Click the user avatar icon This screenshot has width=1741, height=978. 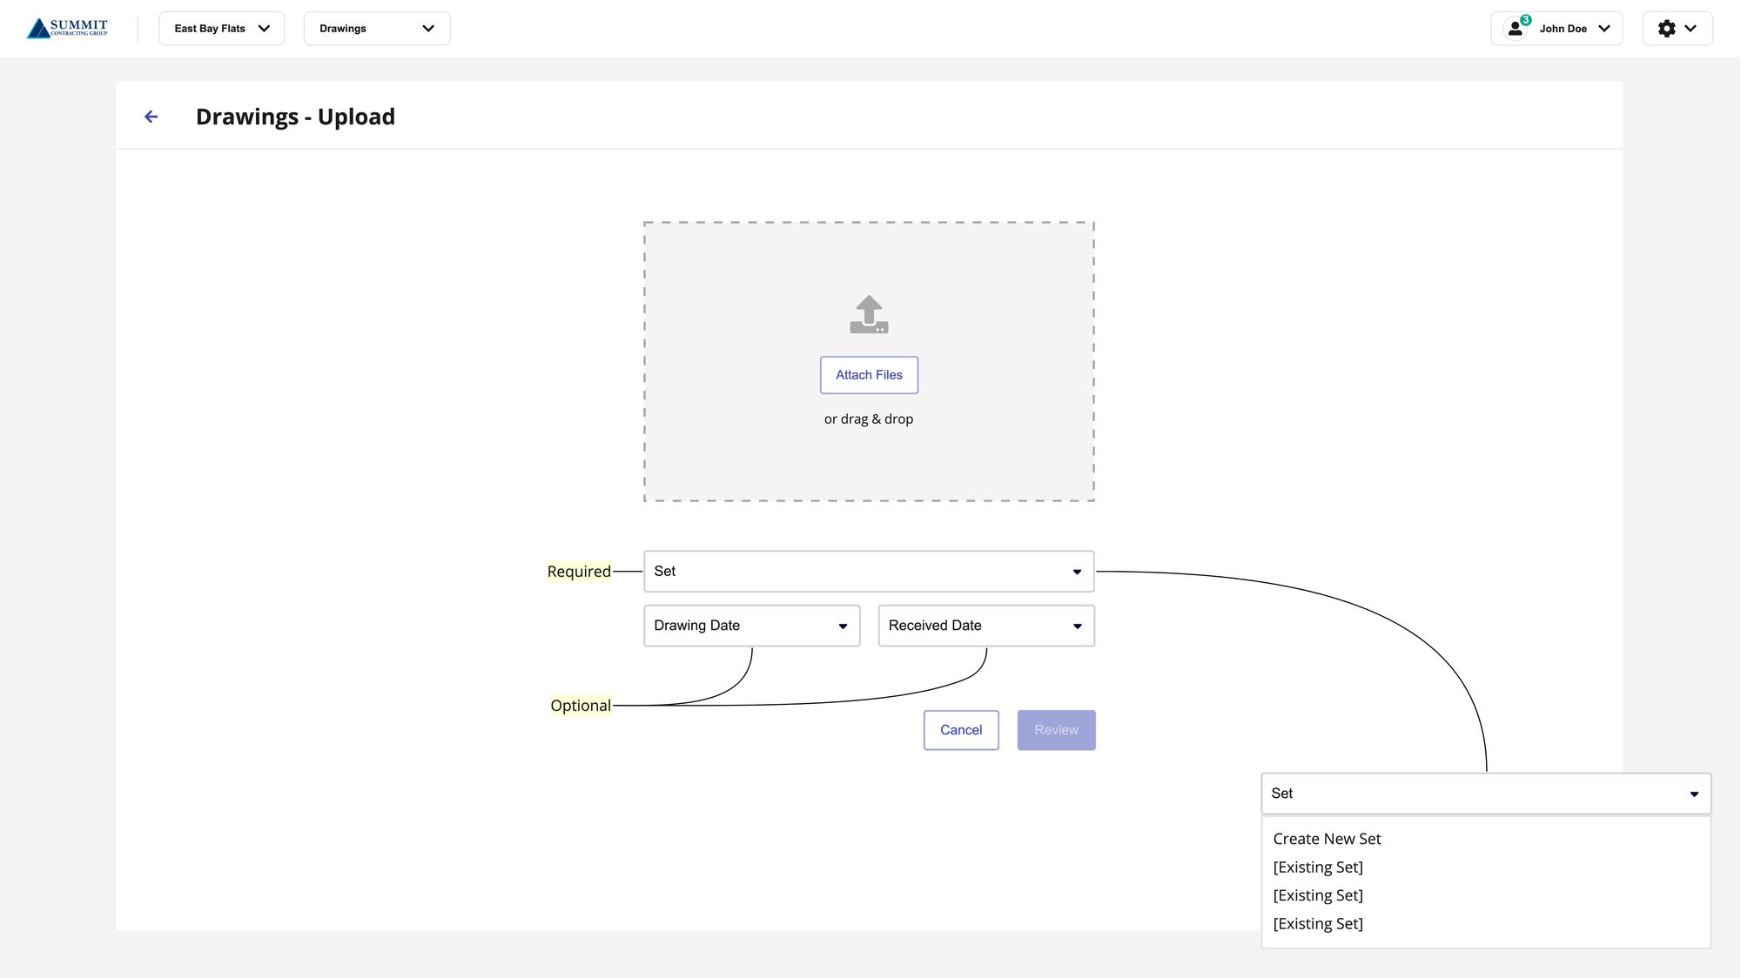[x=1516, y=29]
